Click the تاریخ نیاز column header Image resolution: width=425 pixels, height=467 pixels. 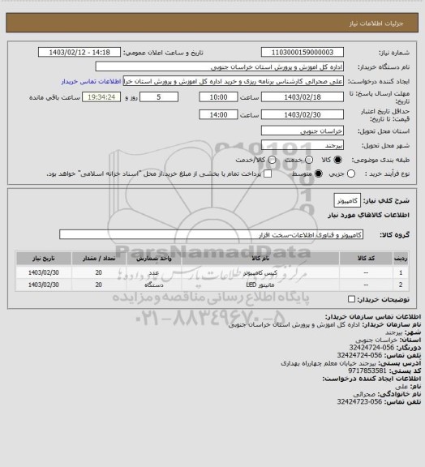44,259
